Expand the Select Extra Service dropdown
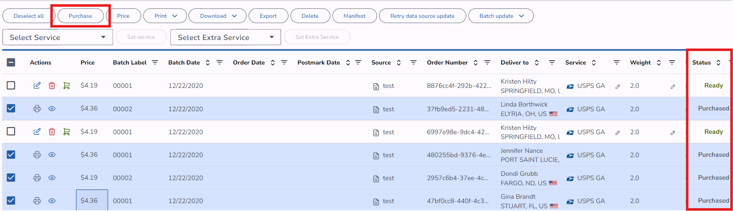Image resolution: width=733 pixels, height=211 pixels. pos(226,37)
